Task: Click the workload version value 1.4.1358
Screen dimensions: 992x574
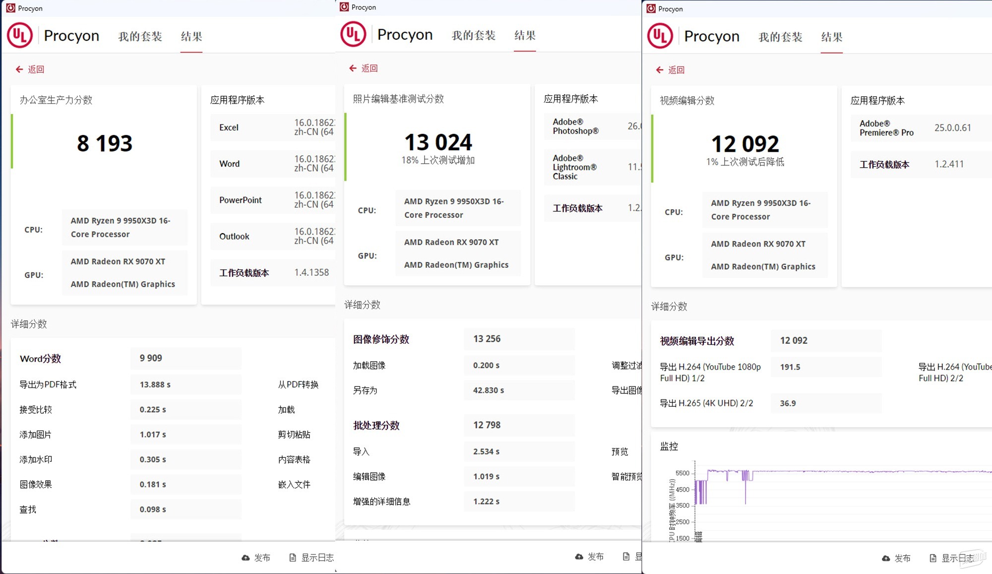Action: pyautogui.click(x=311, y=272)
